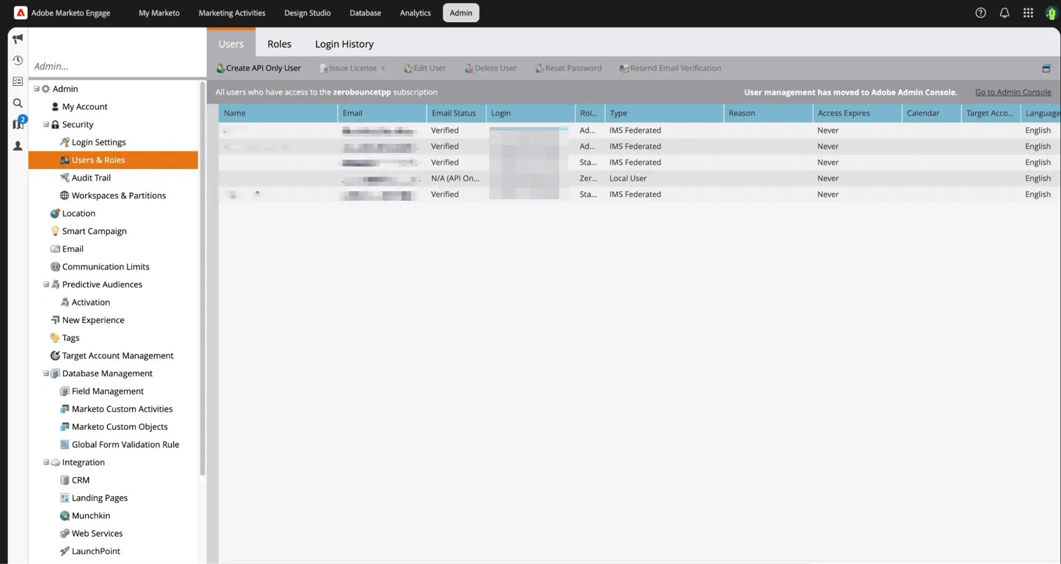Click the window restore icon in toolbar
This screenshot has height=564, width=1061.
point(1046,68)
